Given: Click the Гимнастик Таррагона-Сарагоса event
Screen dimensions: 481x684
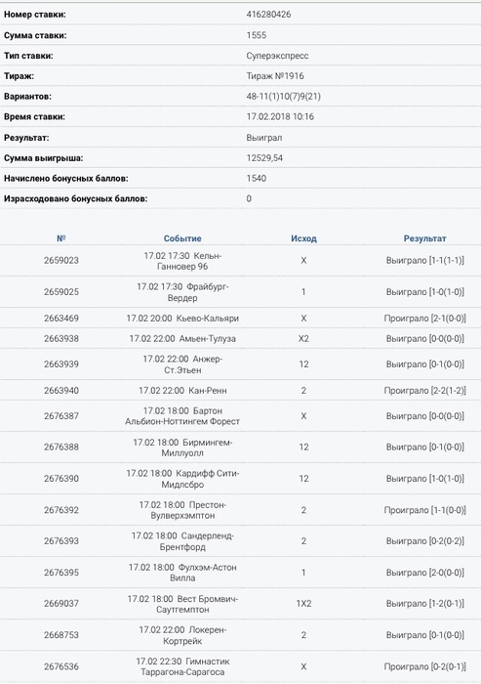Looking at the screenshot, I should point(182,666).
